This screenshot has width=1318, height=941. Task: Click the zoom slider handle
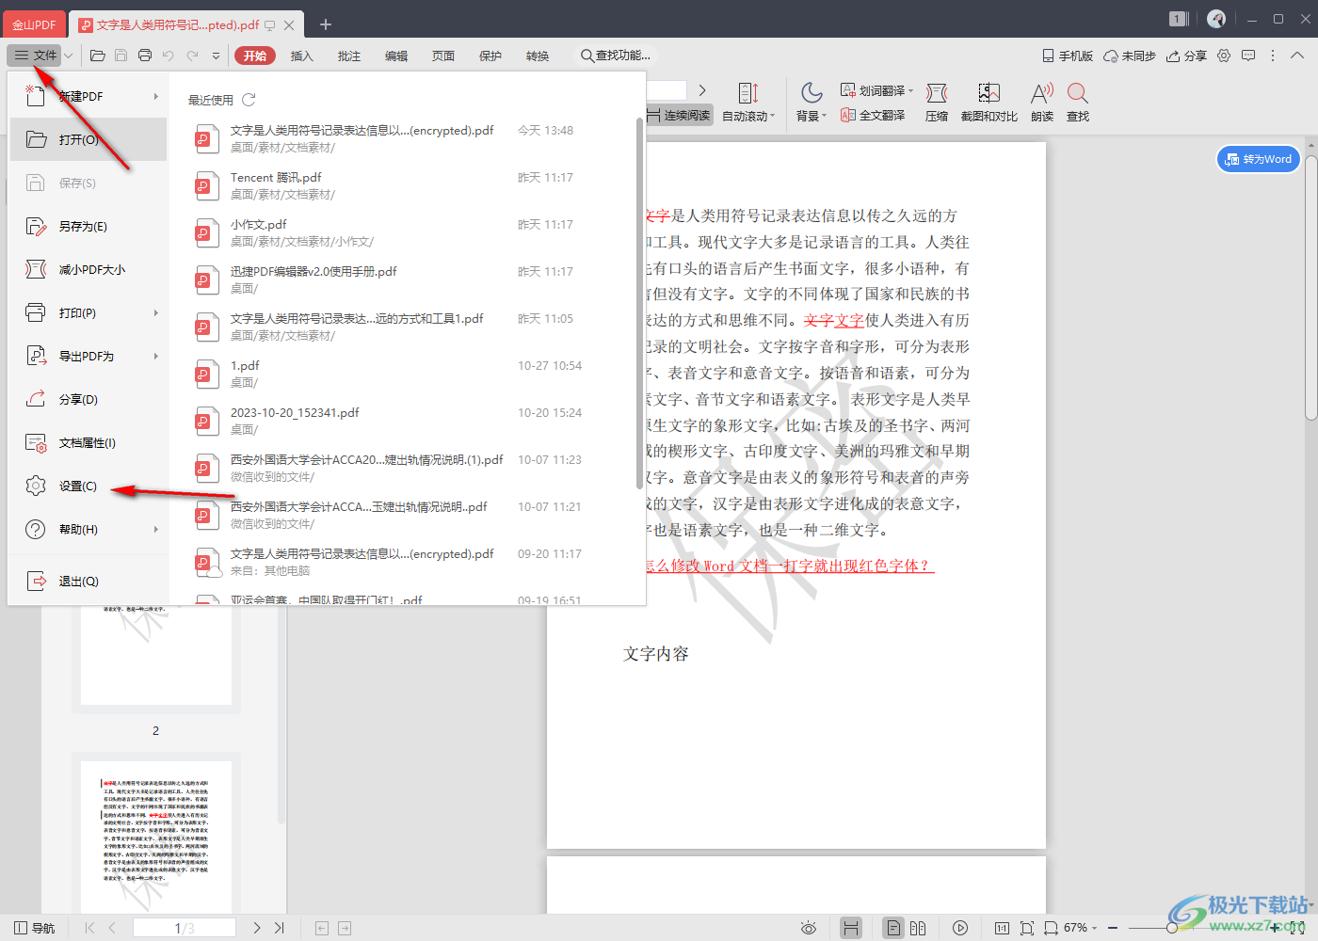coord(1172,928)
